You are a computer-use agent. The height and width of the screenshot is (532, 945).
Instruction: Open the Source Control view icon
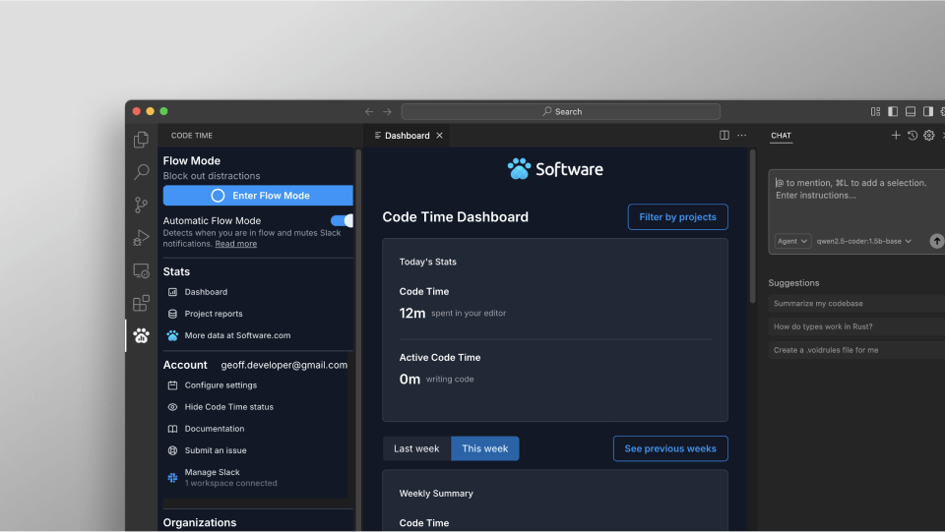click(x=141, y=205)
